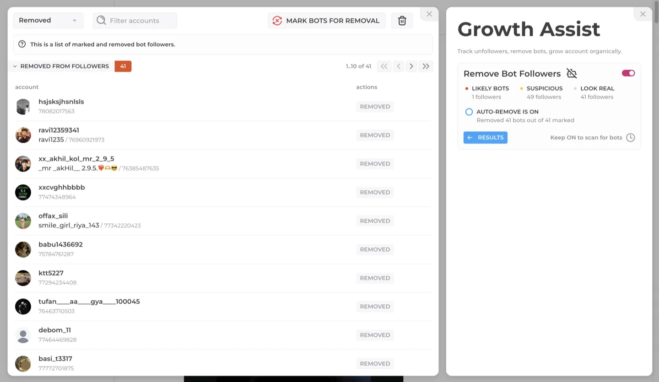659x382 pixels.
Task: Go to the next page of removed followers
Action: (x=411, y=66)
